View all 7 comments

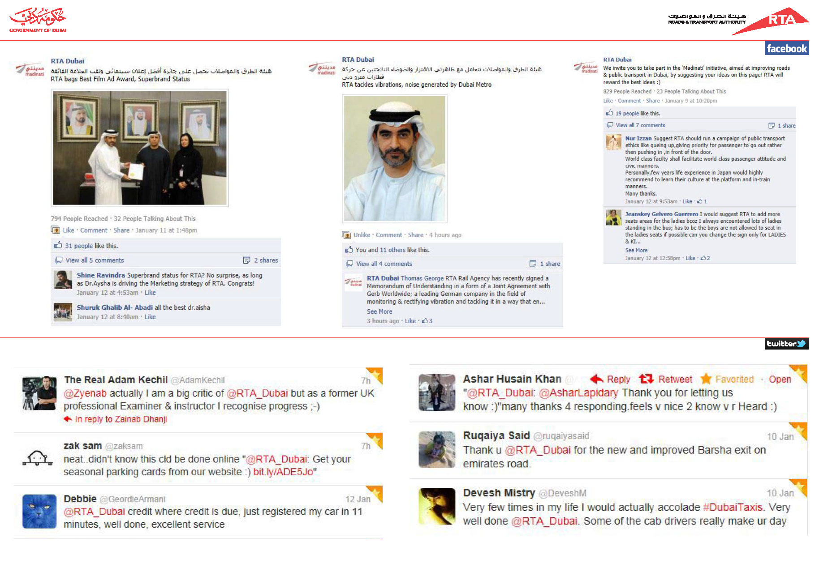(x=640, y=125)
